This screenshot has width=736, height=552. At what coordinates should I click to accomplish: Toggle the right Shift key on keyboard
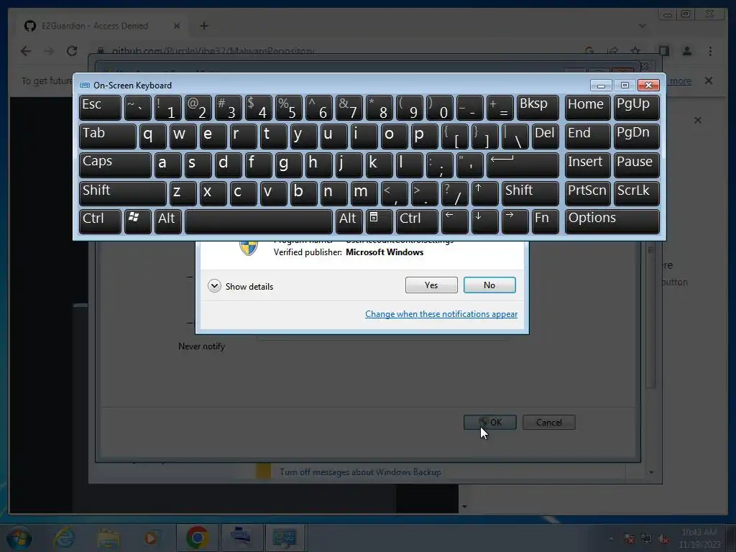tap(530, 193)
